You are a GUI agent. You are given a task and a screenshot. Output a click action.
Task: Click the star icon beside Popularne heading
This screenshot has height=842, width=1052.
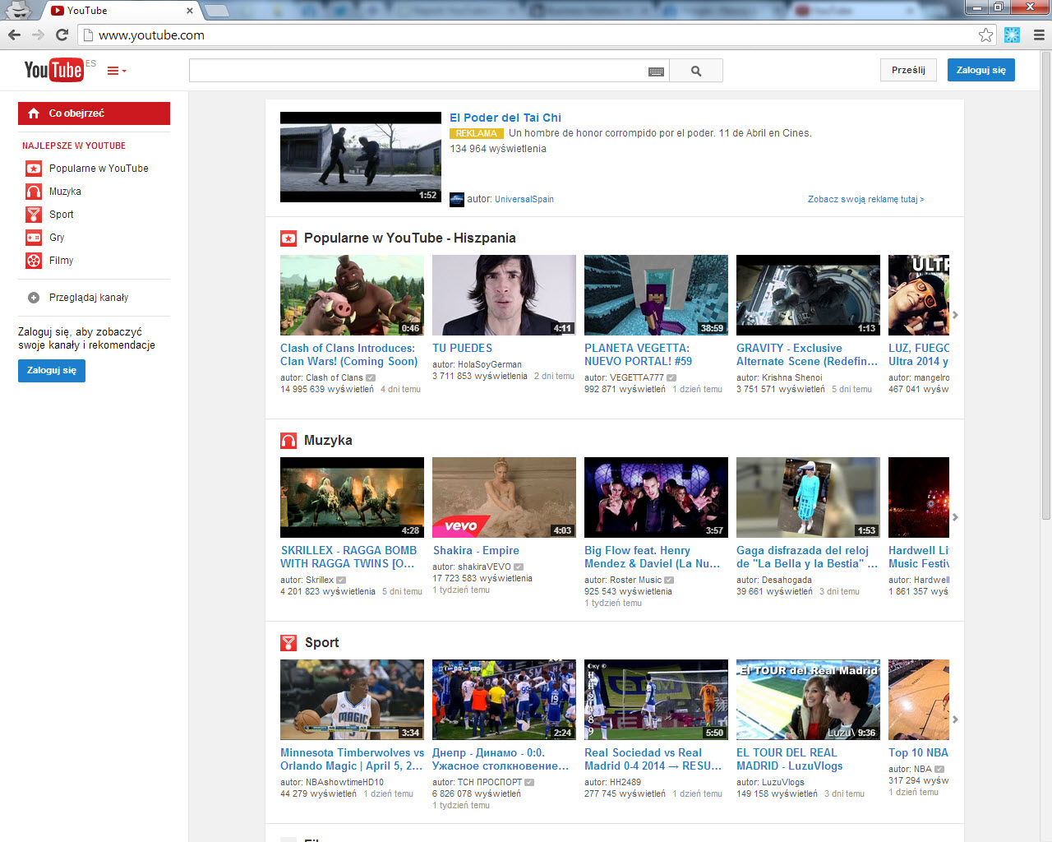(x=288, y=238)
